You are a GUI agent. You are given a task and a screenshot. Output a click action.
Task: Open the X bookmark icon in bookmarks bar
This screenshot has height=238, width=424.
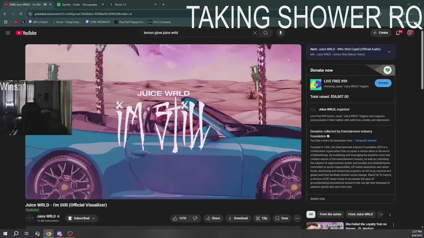tap(23, 22)
